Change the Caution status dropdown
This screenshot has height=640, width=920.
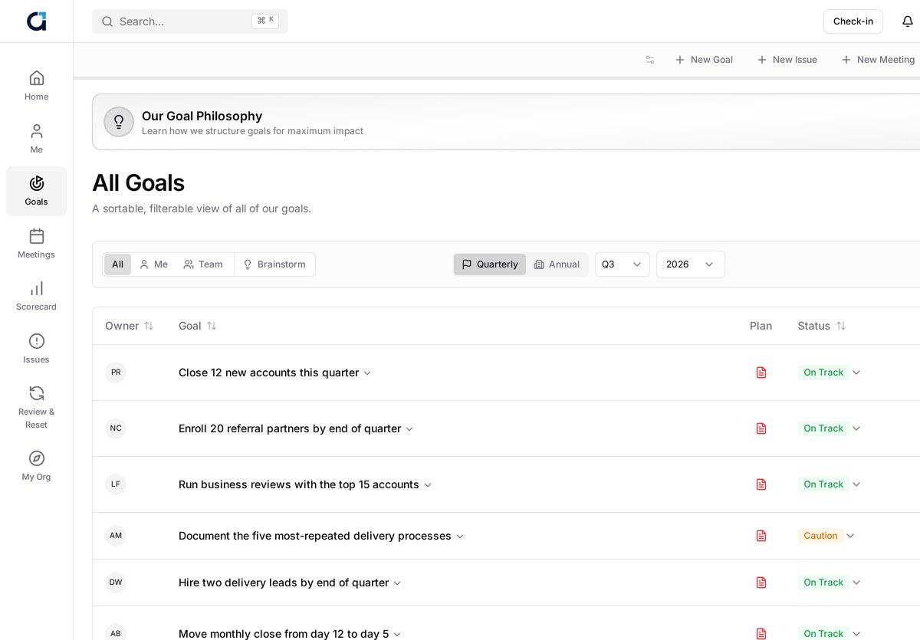point(826,536)
